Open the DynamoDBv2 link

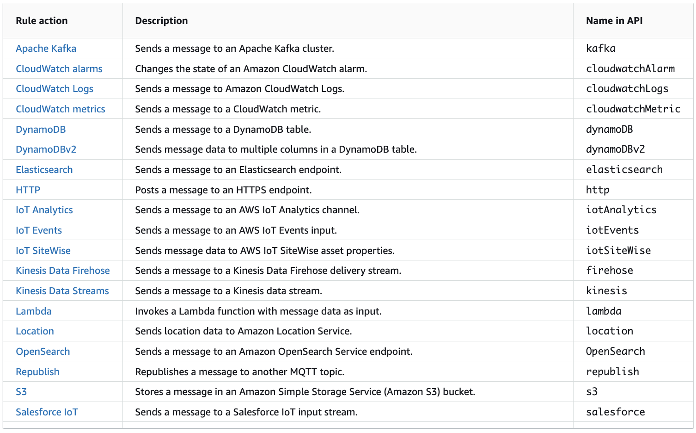tap(46, 149)
